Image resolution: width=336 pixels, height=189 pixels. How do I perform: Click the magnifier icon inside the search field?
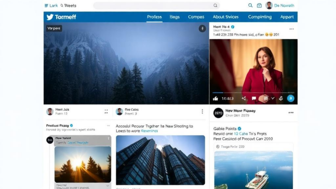[215, 5]
